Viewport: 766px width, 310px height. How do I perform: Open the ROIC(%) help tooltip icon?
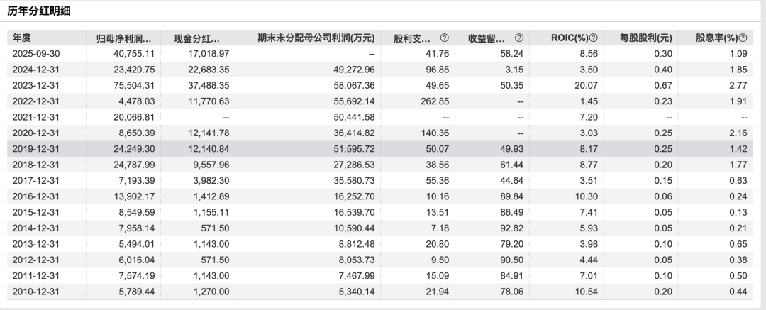coord(593,38)
